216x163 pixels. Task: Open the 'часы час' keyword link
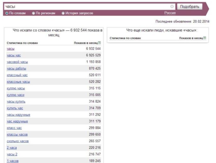click(14, 55)
